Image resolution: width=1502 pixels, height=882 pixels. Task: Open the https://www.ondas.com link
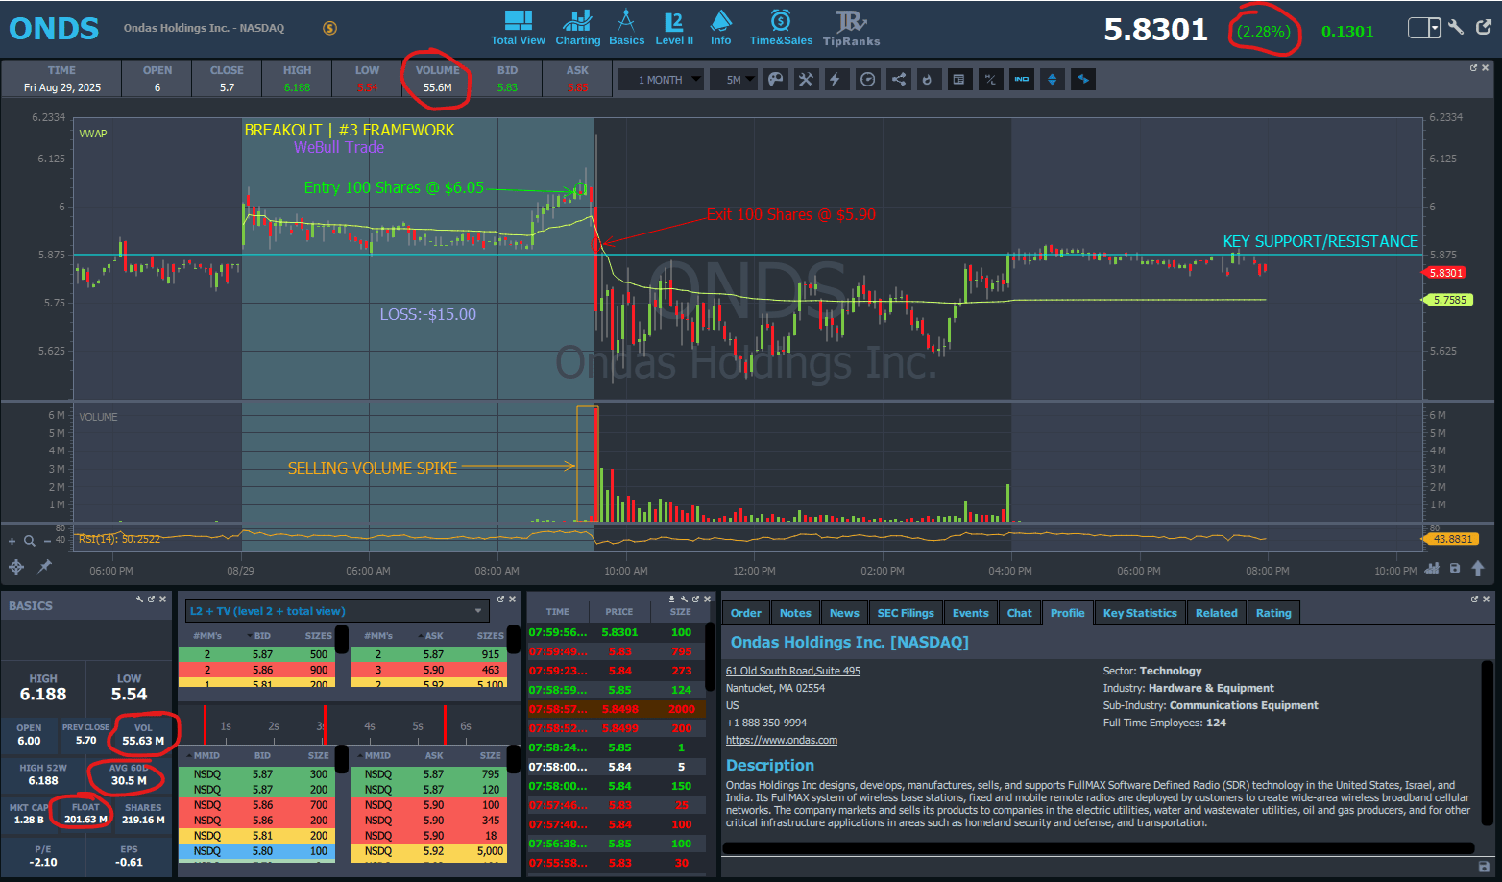pyautogui.click(x=782, y=740)
